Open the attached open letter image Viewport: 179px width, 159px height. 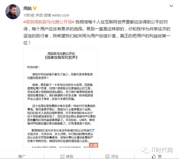[x=61, y=98]
